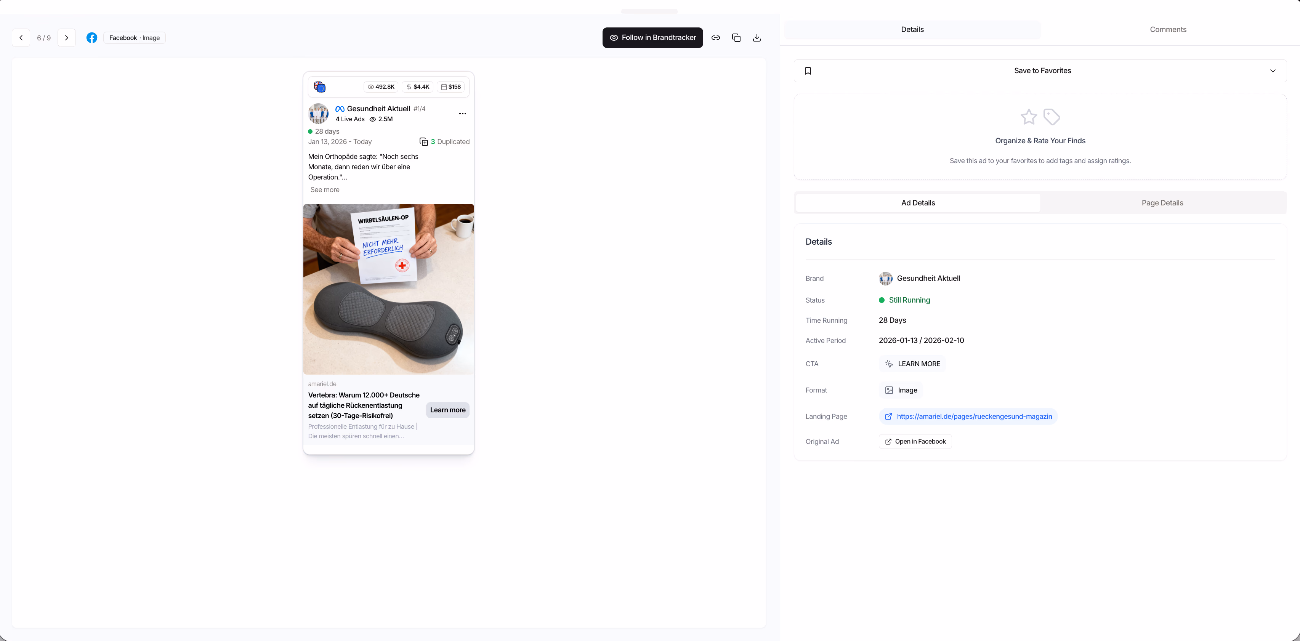Screen dimensions: 1300x641
Task: Click the star rating icon
Action: click(1029, 117)
